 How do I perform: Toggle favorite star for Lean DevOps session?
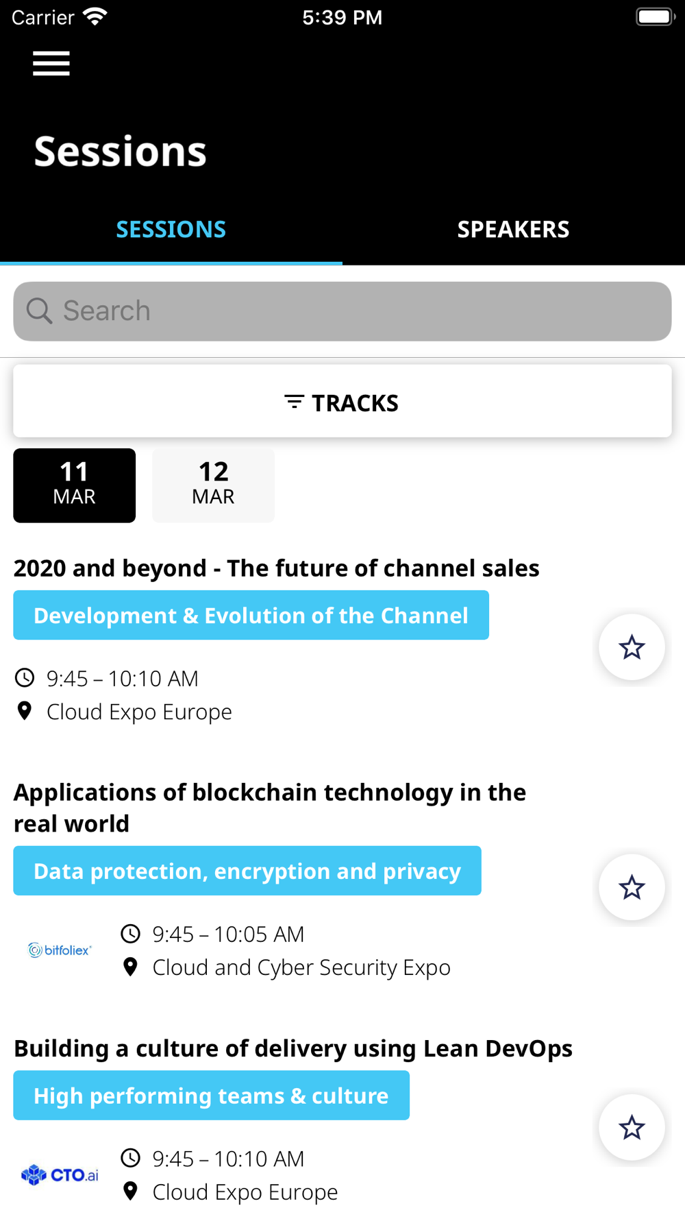tap(632, 1128)
